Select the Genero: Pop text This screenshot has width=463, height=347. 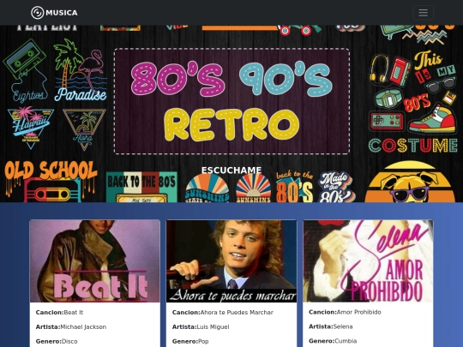(190, 341)
